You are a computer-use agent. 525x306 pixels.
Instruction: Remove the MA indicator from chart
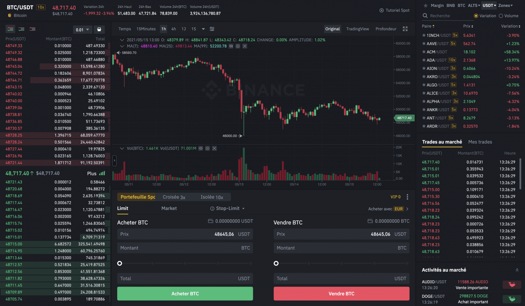[x=245, y=46]
